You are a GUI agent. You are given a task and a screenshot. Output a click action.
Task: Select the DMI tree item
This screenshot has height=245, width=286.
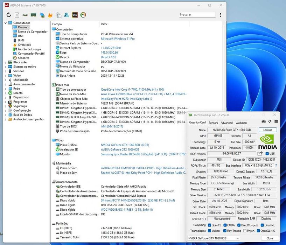[x=20, y=36]
